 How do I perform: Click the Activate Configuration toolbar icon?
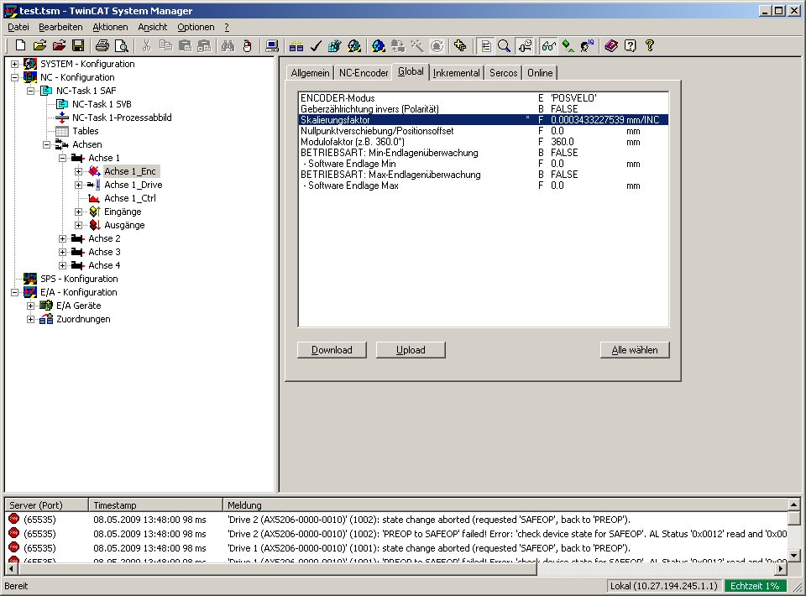tap(335, 45)
